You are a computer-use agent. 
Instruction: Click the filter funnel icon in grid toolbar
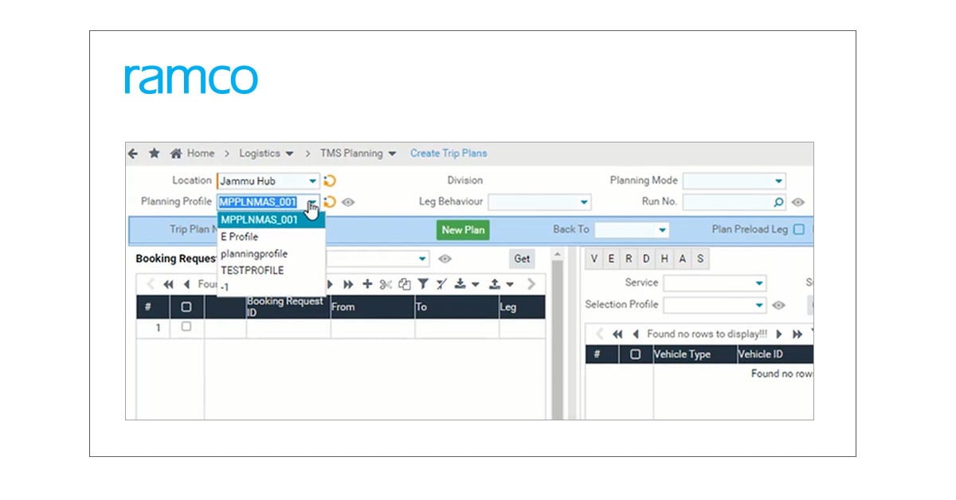coord(423,284)
